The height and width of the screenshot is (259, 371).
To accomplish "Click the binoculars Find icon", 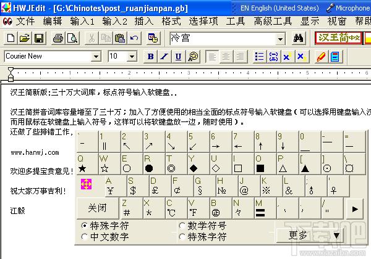I will (298, 38).
